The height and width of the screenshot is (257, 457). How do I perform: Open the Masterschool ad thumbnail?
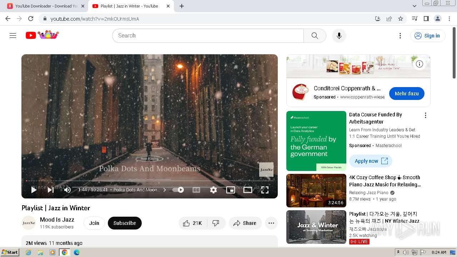pos(316,141)
